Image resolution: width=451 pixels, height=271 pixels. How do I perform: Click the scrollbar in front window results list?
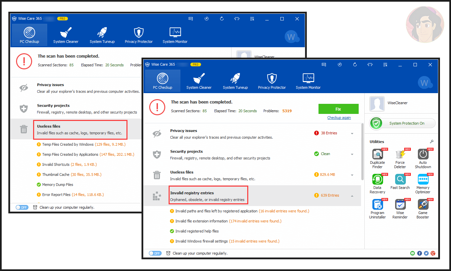coord(362,151)
